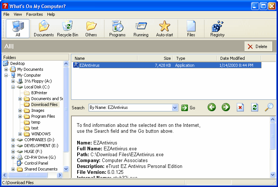Screen dimensions: 278x187
Task: Click info pane scroll up arrow
Action: pos(272,120)
